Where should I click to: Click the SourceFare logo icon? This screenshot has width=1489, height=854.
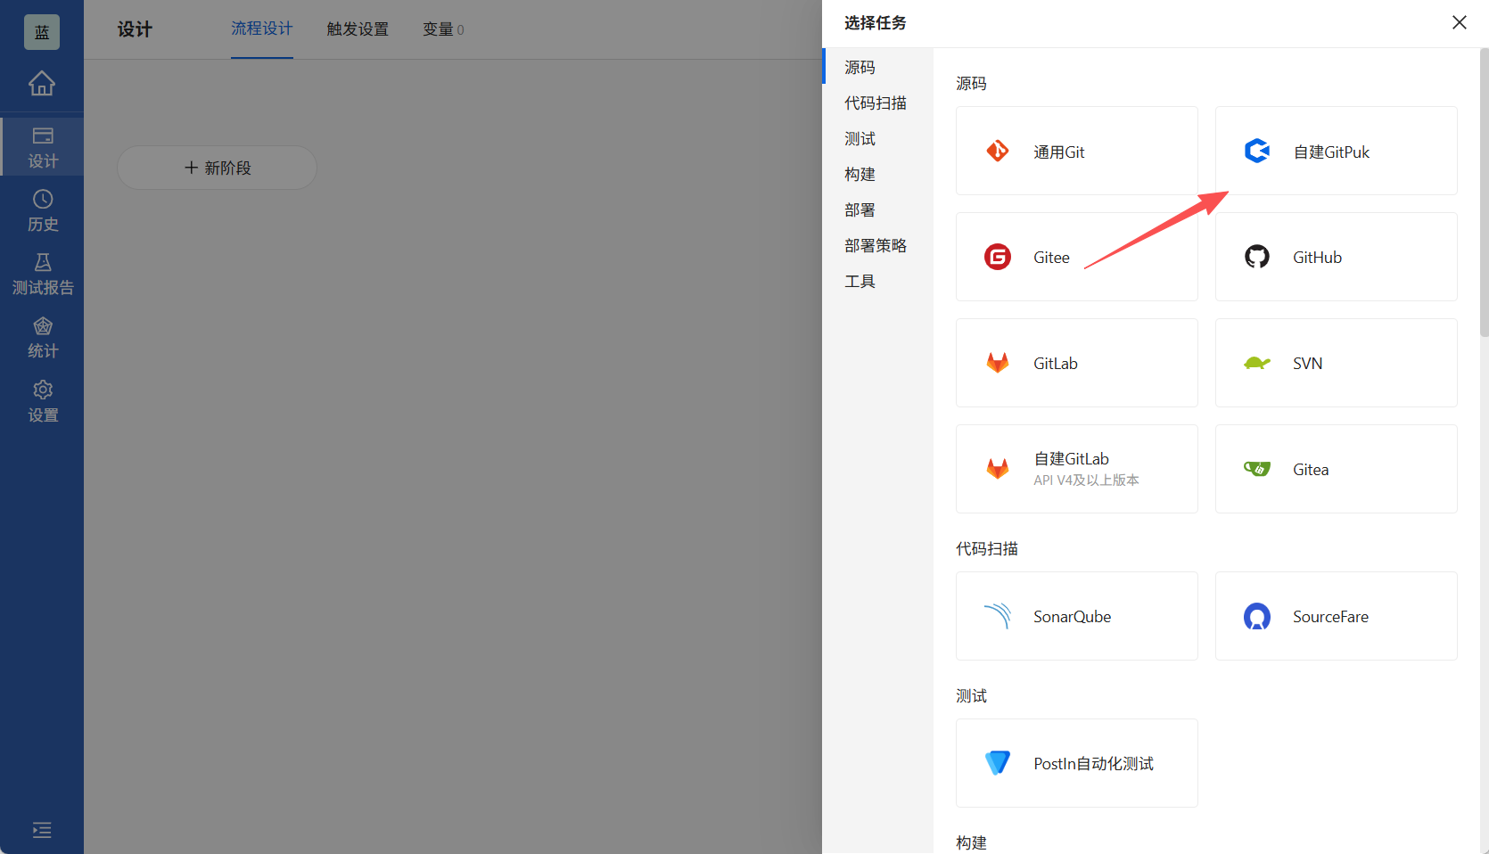1257,616
